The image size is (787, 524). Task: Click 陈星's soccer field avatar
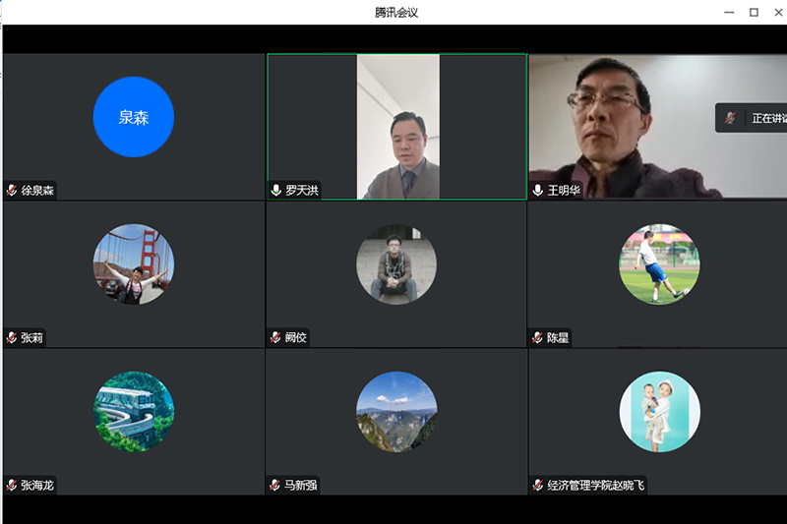(x=659, y=263)
